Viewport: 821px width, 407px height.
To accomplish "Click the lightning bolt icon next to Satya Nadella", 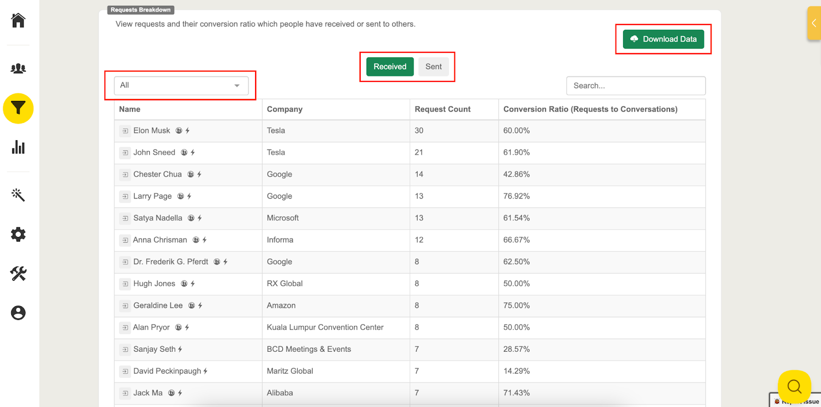I will coord(200,218).
